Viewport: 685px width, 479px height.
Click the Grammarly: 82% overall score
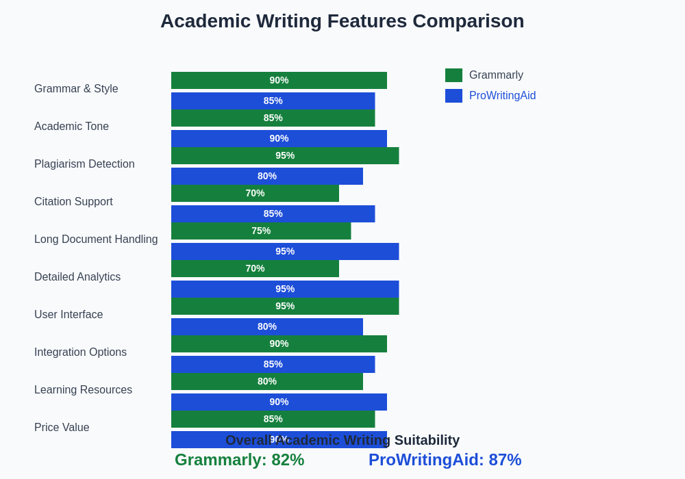239,460
